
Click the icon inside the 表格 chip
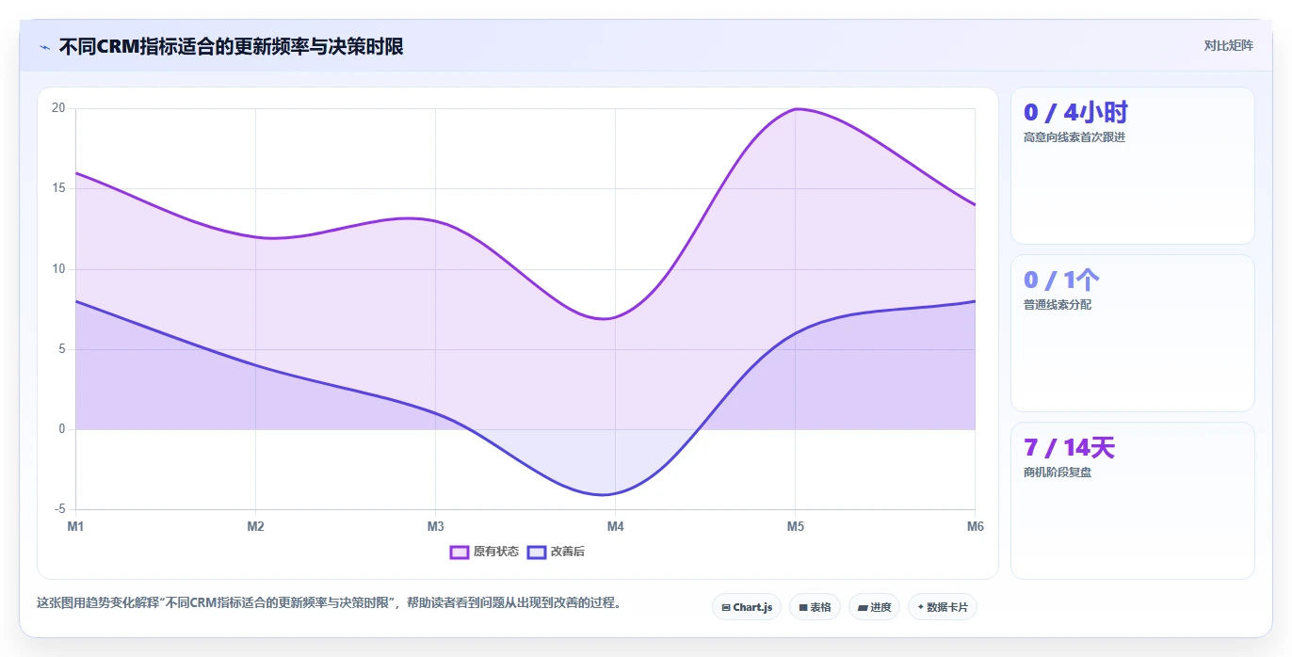[803, 608]
